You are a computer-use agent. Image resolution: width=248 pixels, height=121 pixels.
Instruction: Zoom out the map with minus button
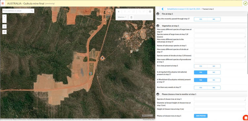click(4, 21)
